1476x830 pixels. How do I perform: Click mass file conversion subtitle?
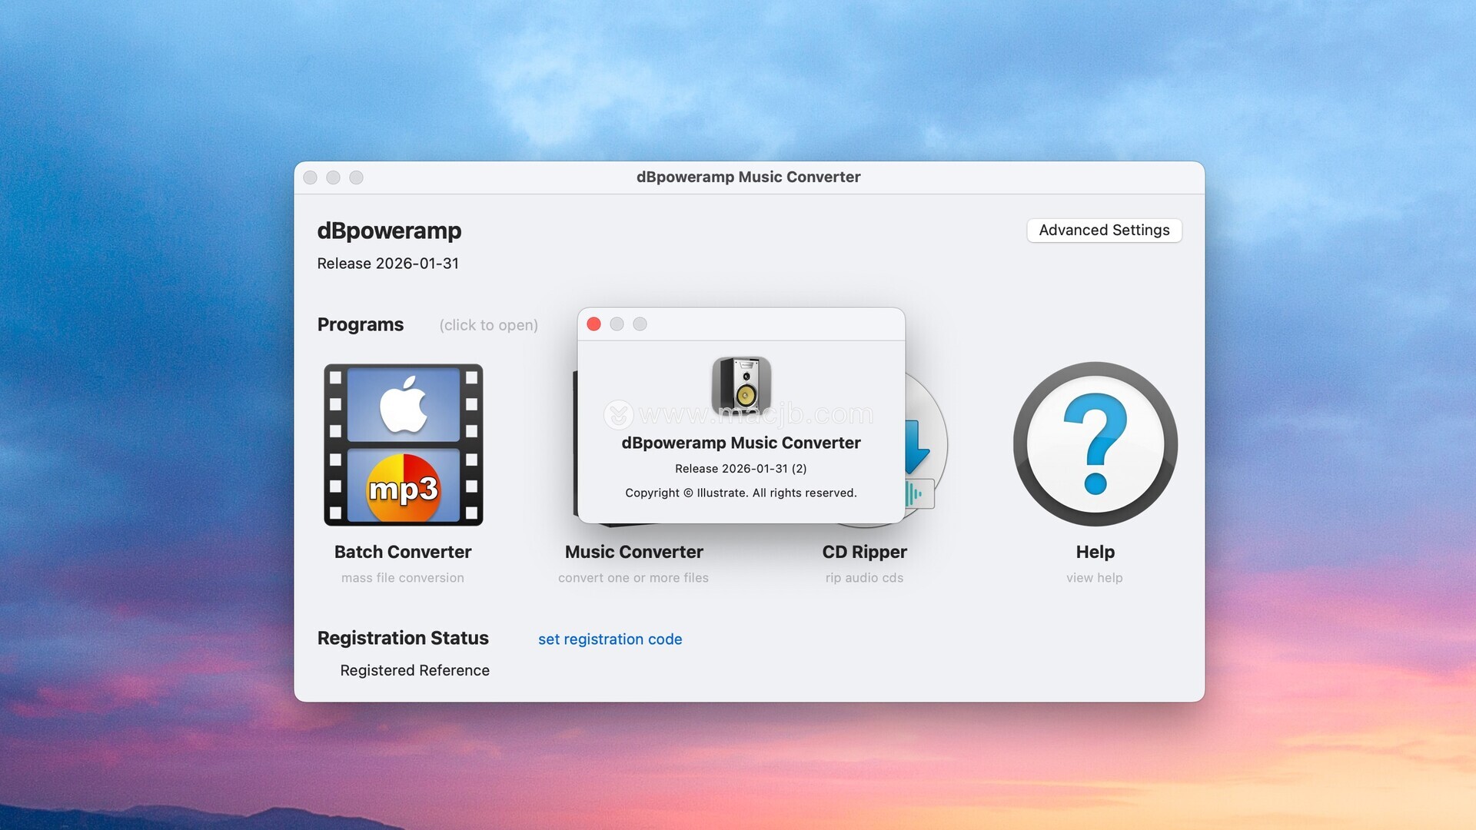403,578
